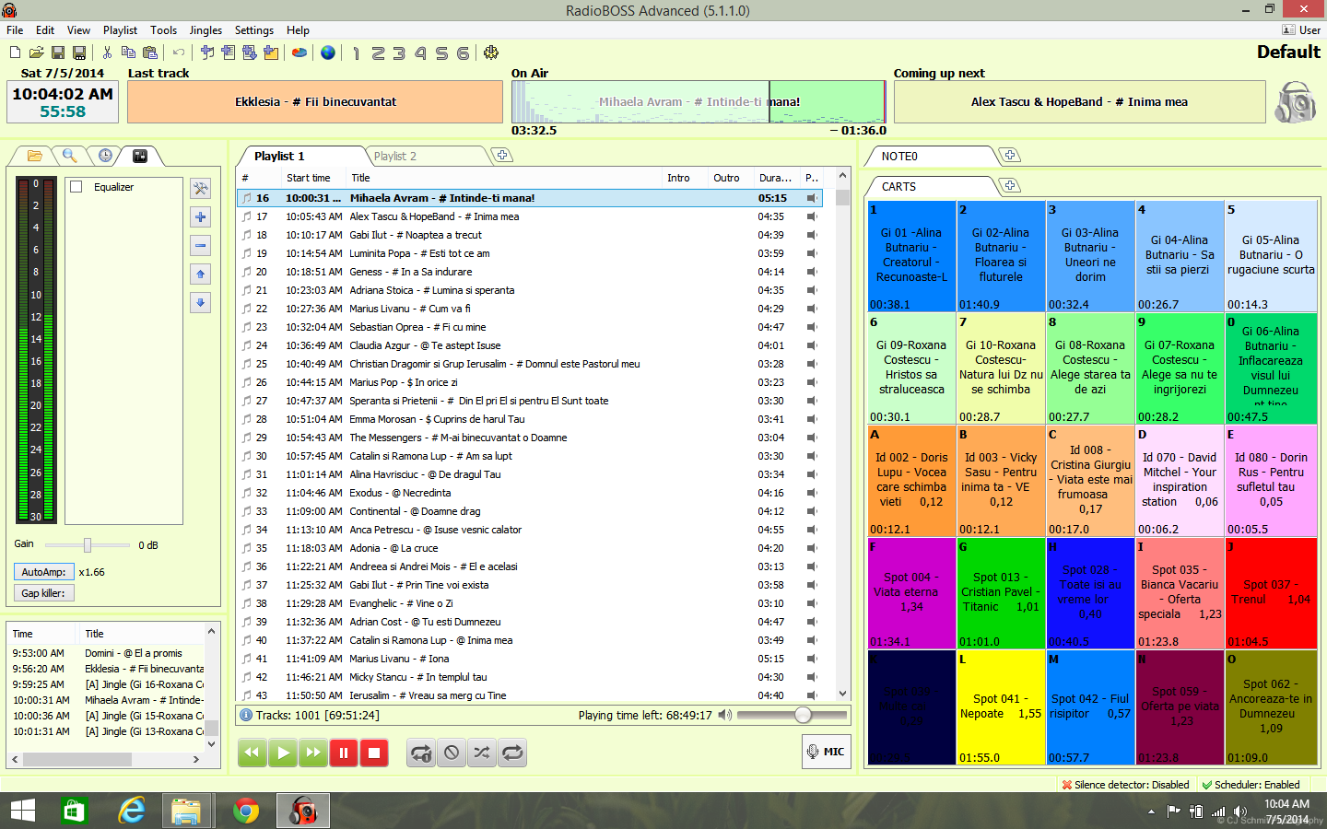
Task: Skip to next track with the green forward button
Action: [313, 753]
